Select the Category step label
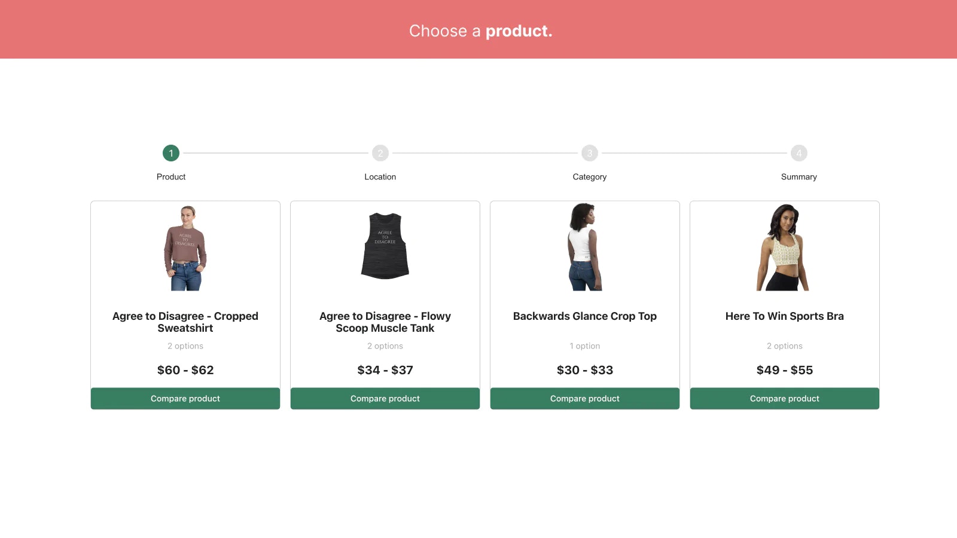 pyautogui.click(x=590, y=177)
